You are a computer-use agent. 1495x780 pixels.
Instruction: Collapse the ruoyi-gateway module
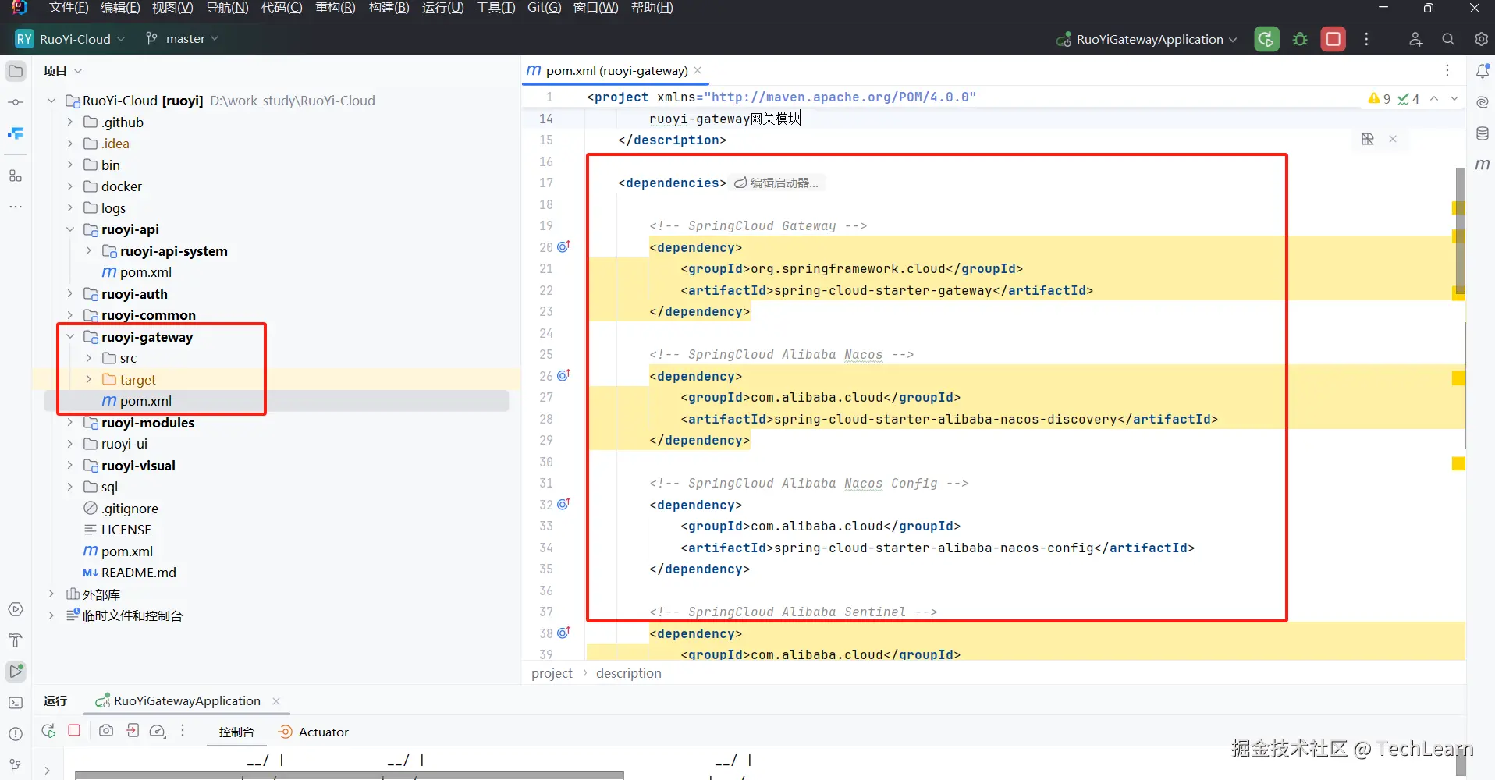point(70,337)
